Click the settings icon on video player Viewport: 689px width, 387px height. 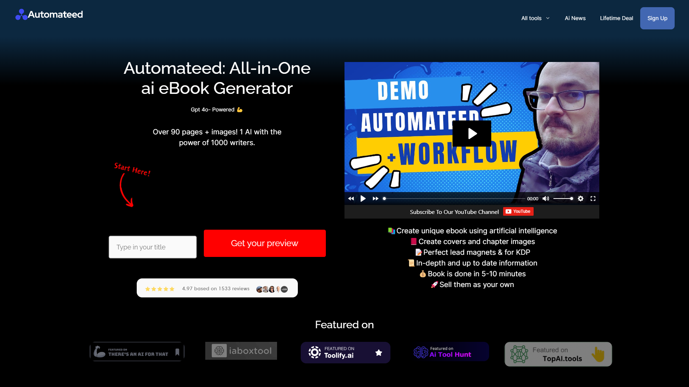click(581, 199)
